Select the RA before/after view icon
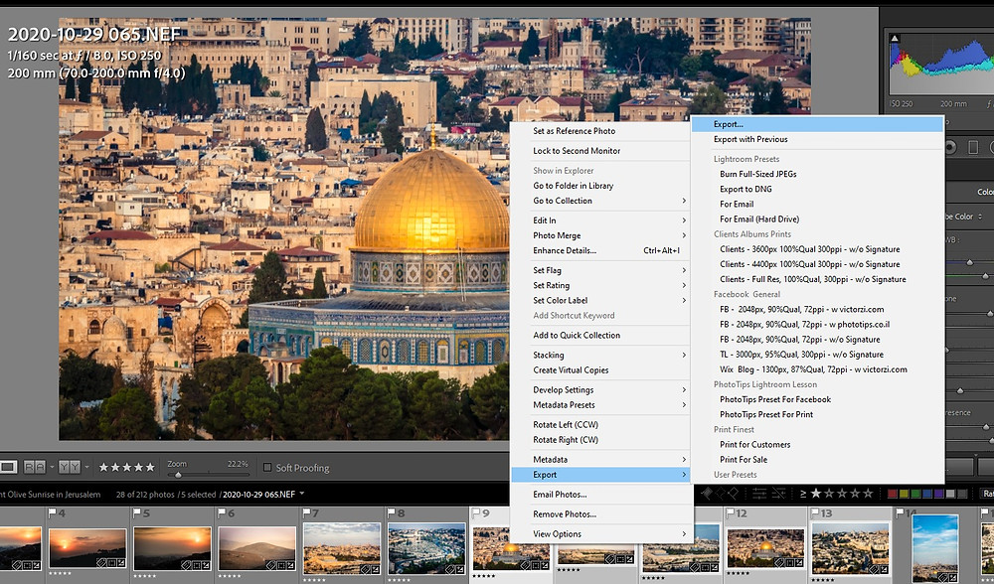The image size is (994, 584). [35, 468]
